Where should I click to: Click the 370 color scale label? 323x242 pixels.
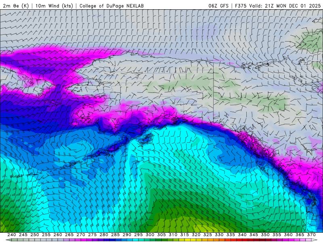pos(311,235)
